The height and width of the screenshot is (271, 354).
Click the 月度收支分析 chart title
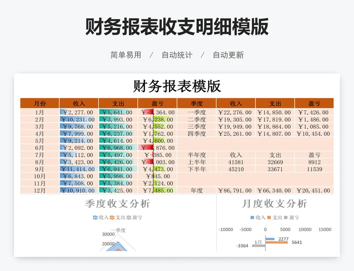click(274, 203)
